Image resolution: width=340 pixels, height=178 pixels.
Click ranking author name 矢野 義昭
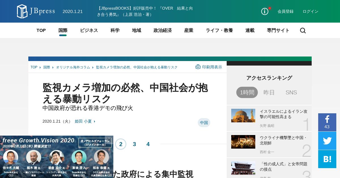point(267,126)
